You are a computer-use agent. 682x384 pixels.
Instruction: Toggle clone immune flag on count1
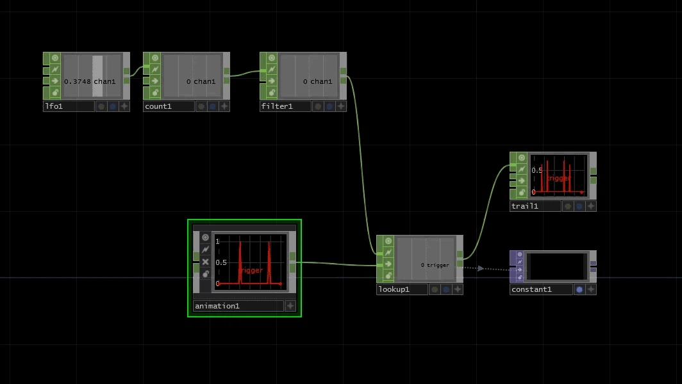point(155,70)
